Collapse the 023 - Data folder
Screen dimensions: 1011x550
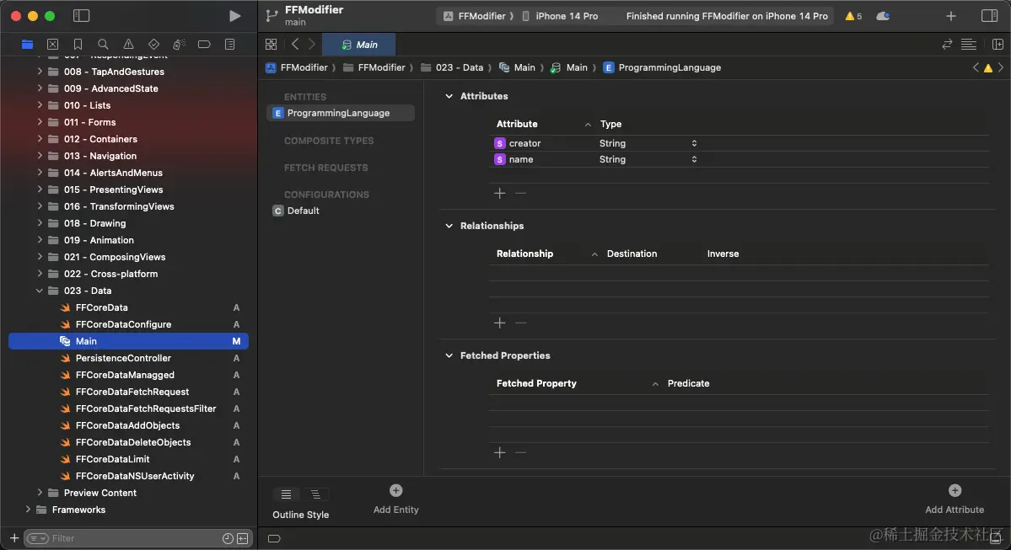(x=40, y=291)
